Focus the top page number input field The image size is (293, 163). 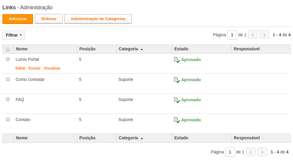pos(232,35)
